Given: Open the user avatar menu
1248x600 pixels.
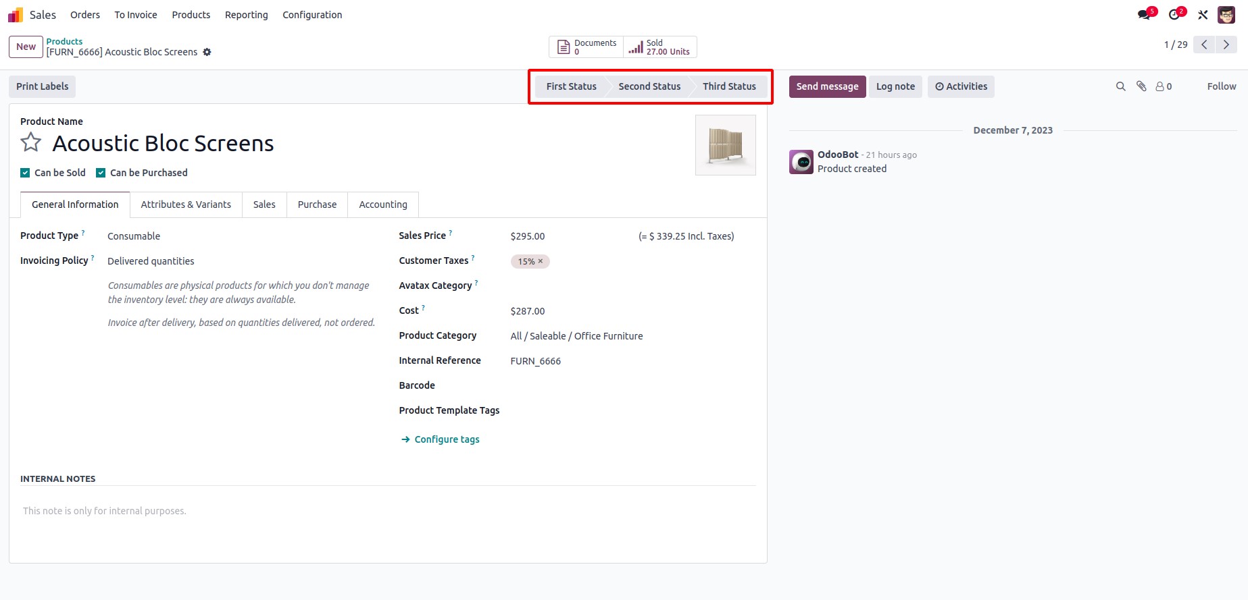Looking at the screenshot, I should click(x=1226, y=15).
